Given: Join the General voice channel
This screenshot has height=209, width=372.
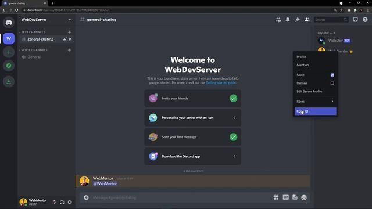Looking at the screenshot, I should [x=34, y=57].
